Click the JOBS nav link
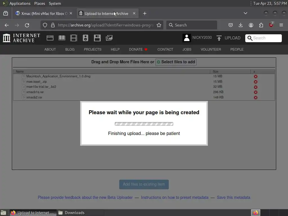The height and width of the screenshot is (216, 288). (187, 49)
